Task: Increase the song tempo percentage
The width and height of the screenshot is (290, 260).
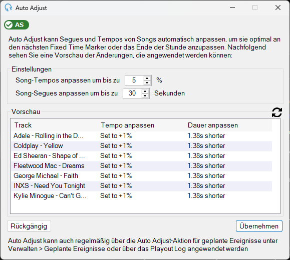Action: [147, 78]
